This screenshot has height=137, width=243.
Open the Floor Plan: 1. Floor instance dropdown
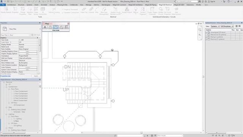[15, 35]
